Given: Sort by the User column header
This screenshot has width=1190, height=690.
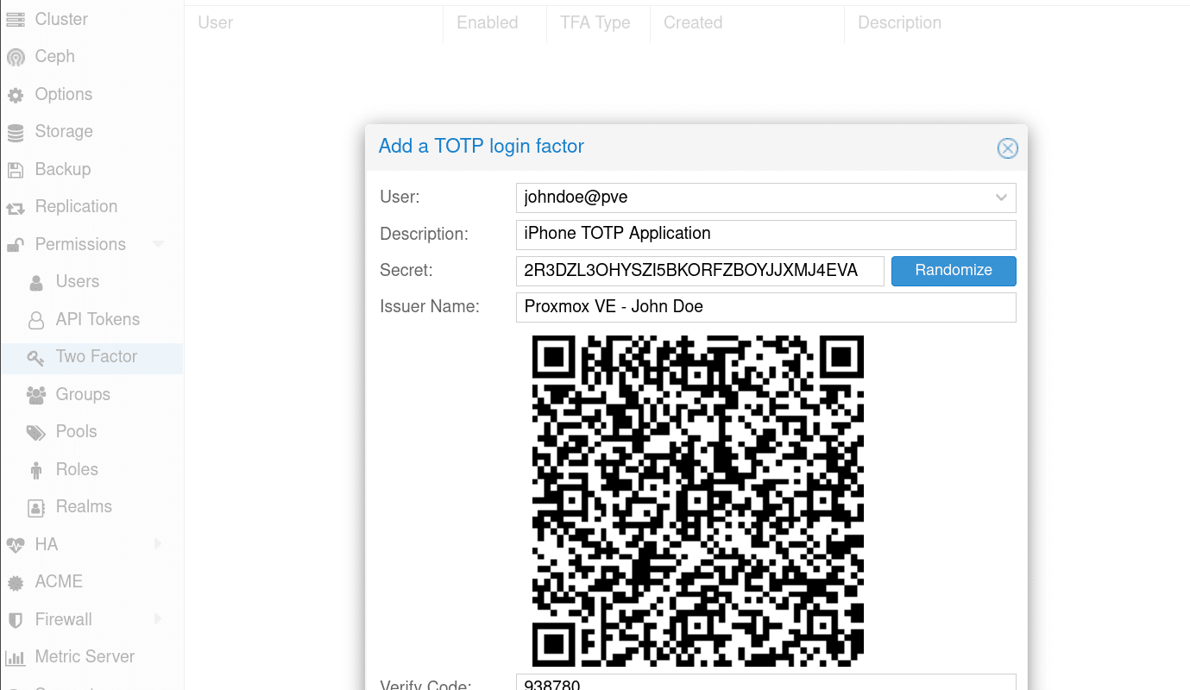Looking at the screenshot, I should coord(313,23).
